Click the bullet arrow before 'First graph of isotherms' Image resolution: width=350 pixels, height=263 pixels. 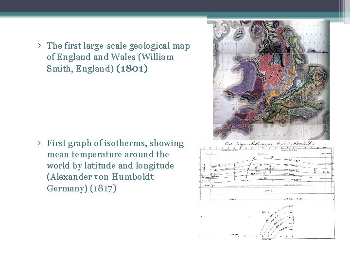coord(39,143)
